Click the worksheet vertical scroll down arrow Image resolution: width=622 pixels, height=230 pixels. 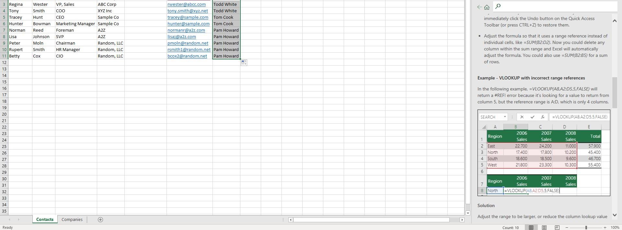point(468,213)
